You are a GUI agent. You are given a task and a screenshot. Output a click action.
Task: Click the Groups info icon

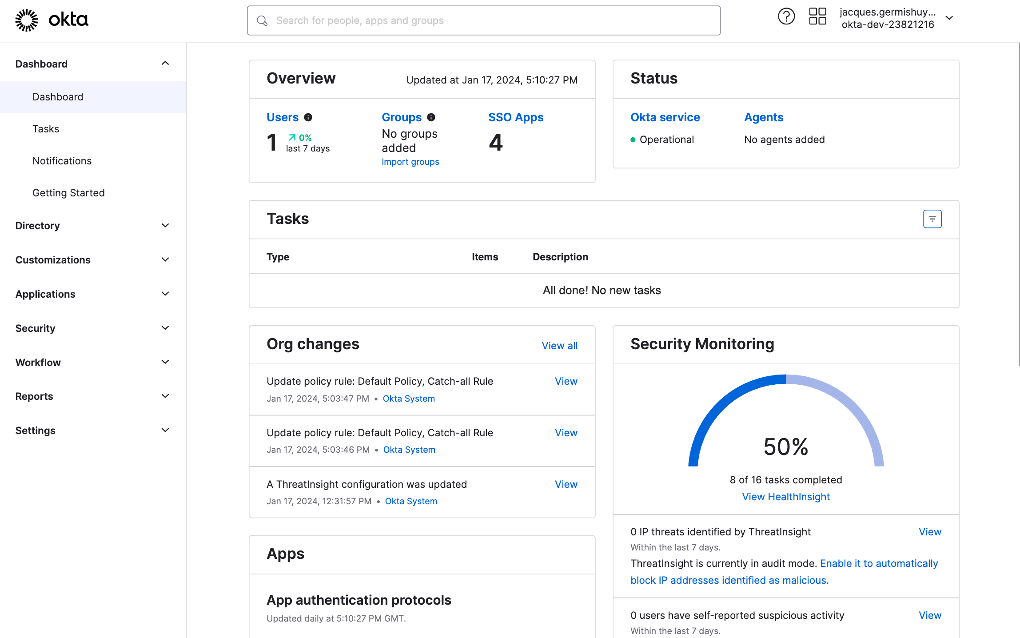point(431,117)
